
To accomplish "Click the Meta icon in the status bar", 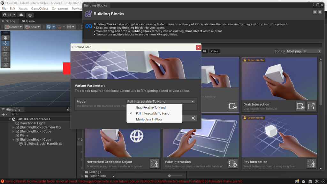I will pyautogui.click(x=297, y=181).
